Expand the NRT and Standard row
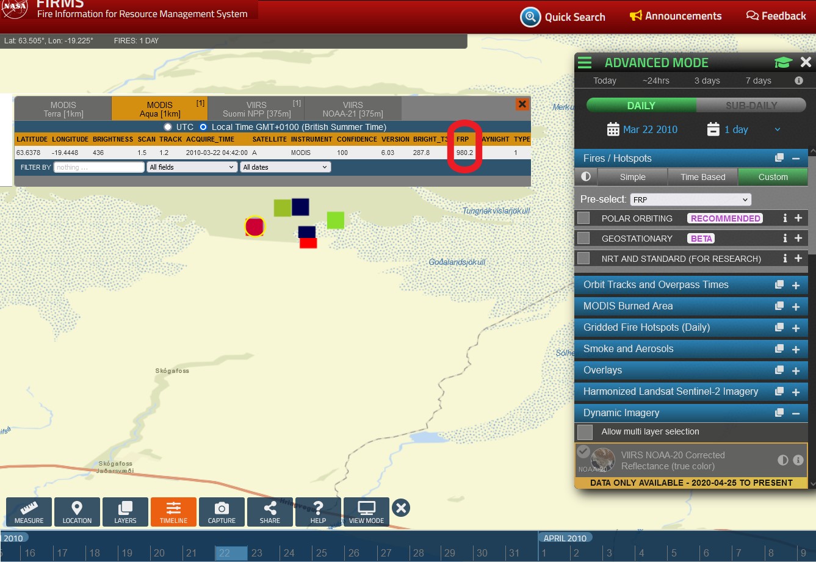This screenshot has width=816, height=562. click(798, 258)
